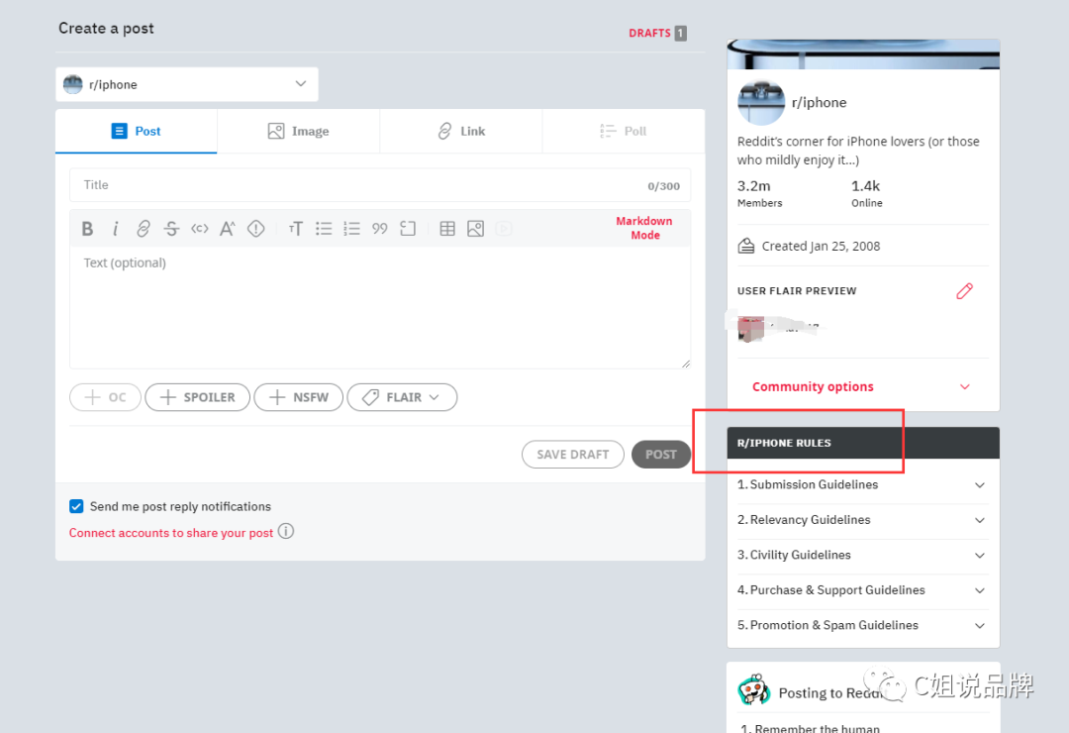Toggle the NSFW tag

point(298,397)
